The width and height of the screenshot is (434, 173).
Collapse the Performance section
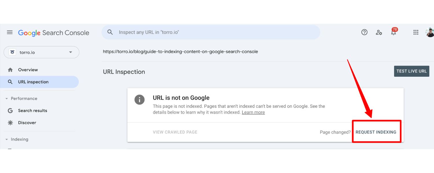point(7,99)
